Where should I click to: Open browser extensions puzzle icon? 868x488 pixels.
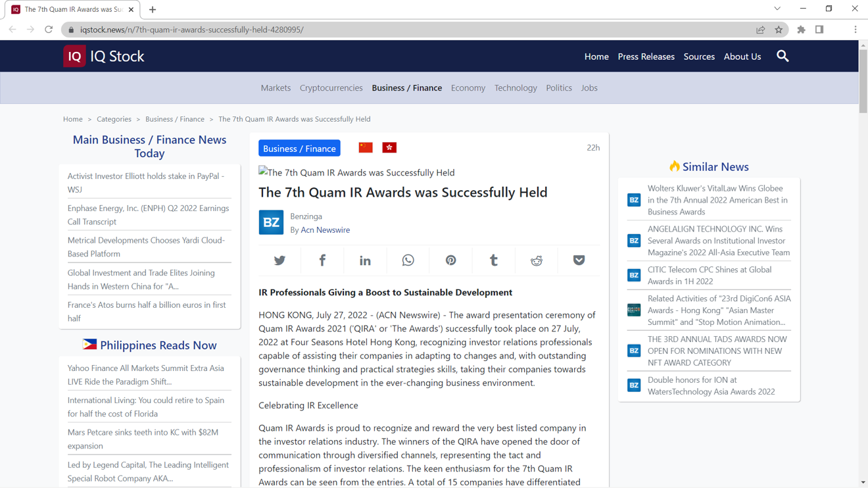(x=801, y=30)
